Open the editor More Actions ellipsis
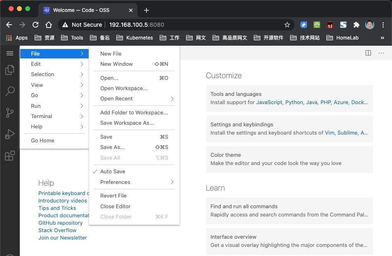Image resolution: width=392 pixels, height=256 pixels. click(x=381, y=53)
